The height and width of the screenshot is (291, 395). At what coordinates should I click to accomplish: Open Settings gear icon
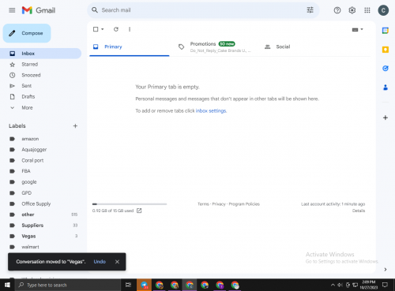pos(352,10)
